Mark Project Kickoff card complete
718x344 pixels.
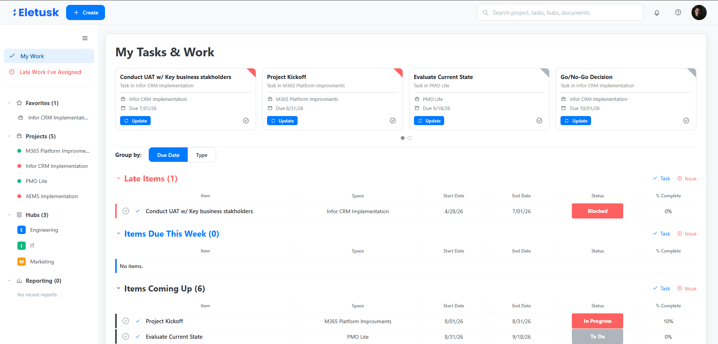(393, 121)
